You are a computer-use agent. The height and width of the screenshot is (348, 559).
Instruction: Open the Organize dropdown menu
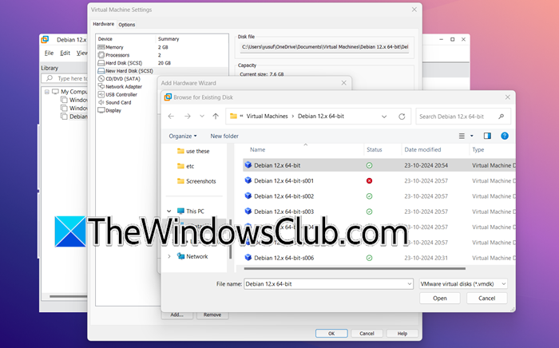pyautogui.click(x=183, y=136)
